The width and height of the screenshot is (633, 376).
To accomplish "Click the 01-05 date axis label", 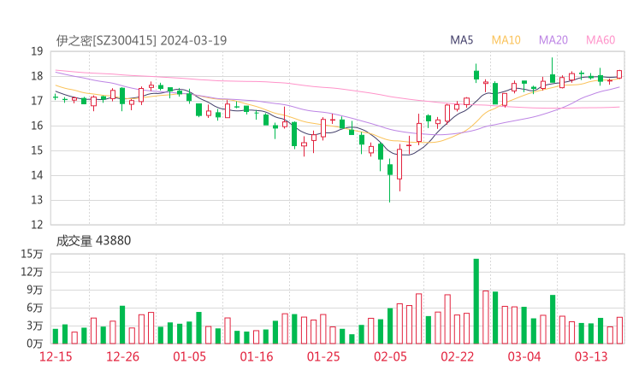I will pos(189,356).
